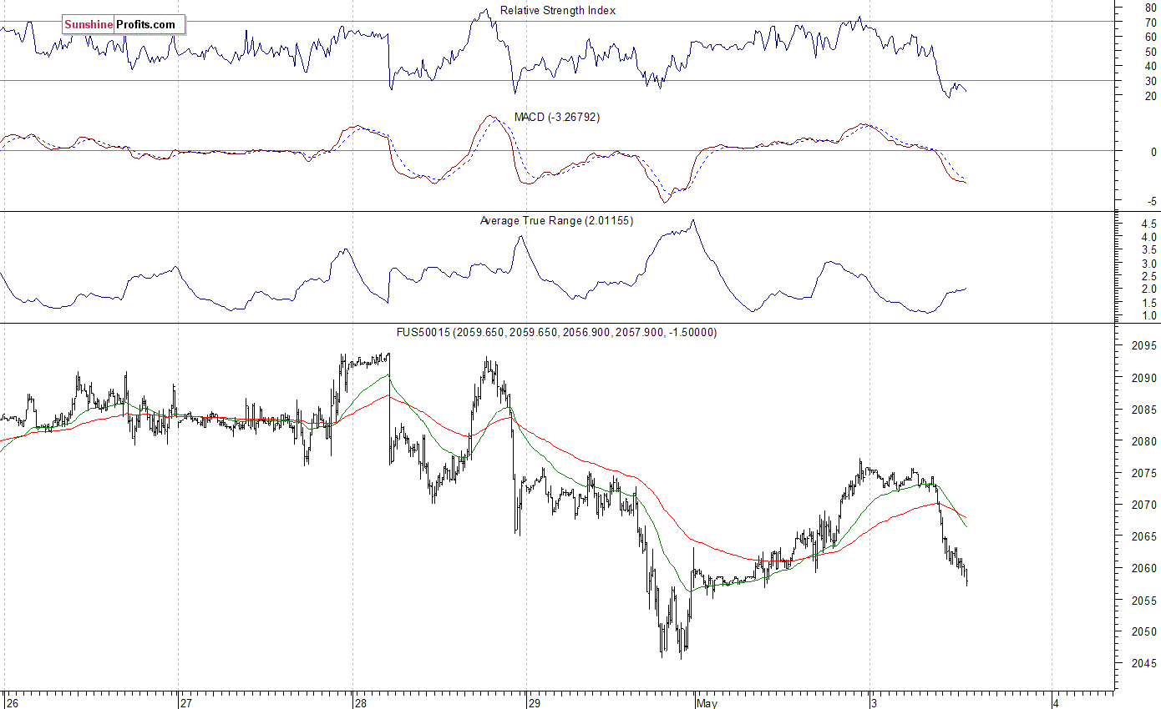Select date 3 on time axis

tap(875, 702)
